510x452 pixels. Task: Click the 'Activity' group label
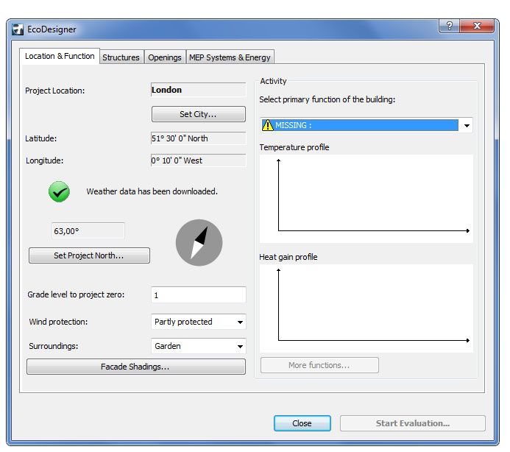point(273,81)
